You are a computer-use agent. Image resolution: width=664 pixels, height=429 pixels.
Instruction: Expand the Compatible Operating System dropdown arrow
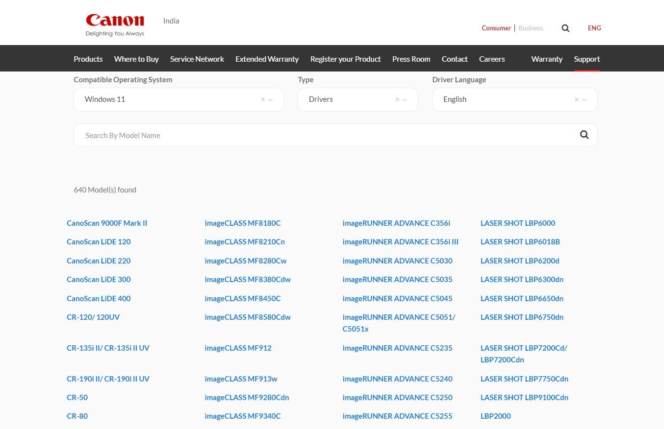[270, 99]
